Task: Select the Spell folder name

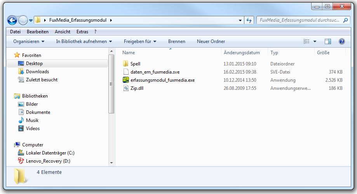Action: point(135,64)
